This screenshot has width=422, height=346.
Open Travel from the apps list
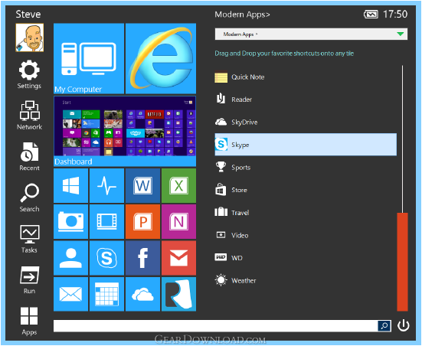pyautogui.click(x=306, y=213)
